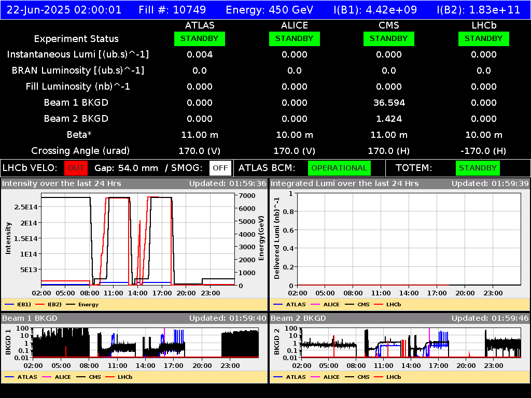Click the Gap: 54.0 mm text
Viewport: 531px width, 398px height.
126,168
